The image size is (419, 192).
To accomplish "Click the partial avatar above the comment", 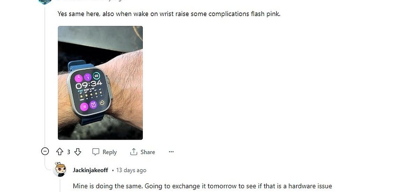I will point(45,2).
